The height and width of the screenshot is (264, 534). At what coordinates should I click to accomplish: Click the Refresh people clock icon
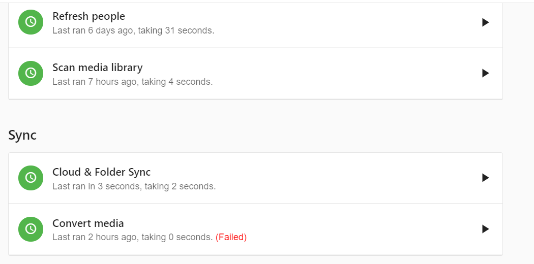tap(31, 22)
